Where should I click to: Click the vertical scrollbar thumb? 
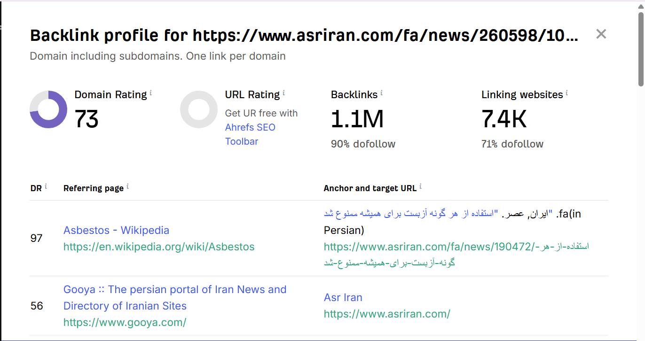pyautogui.click(x=641, y=49)
